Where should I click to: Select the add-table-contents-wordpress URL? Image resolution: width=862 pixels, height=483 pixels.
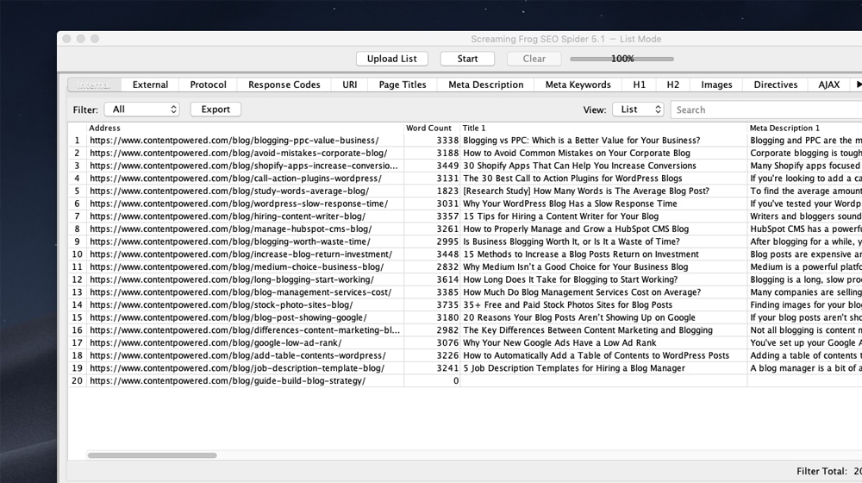(x=238, y=355)
